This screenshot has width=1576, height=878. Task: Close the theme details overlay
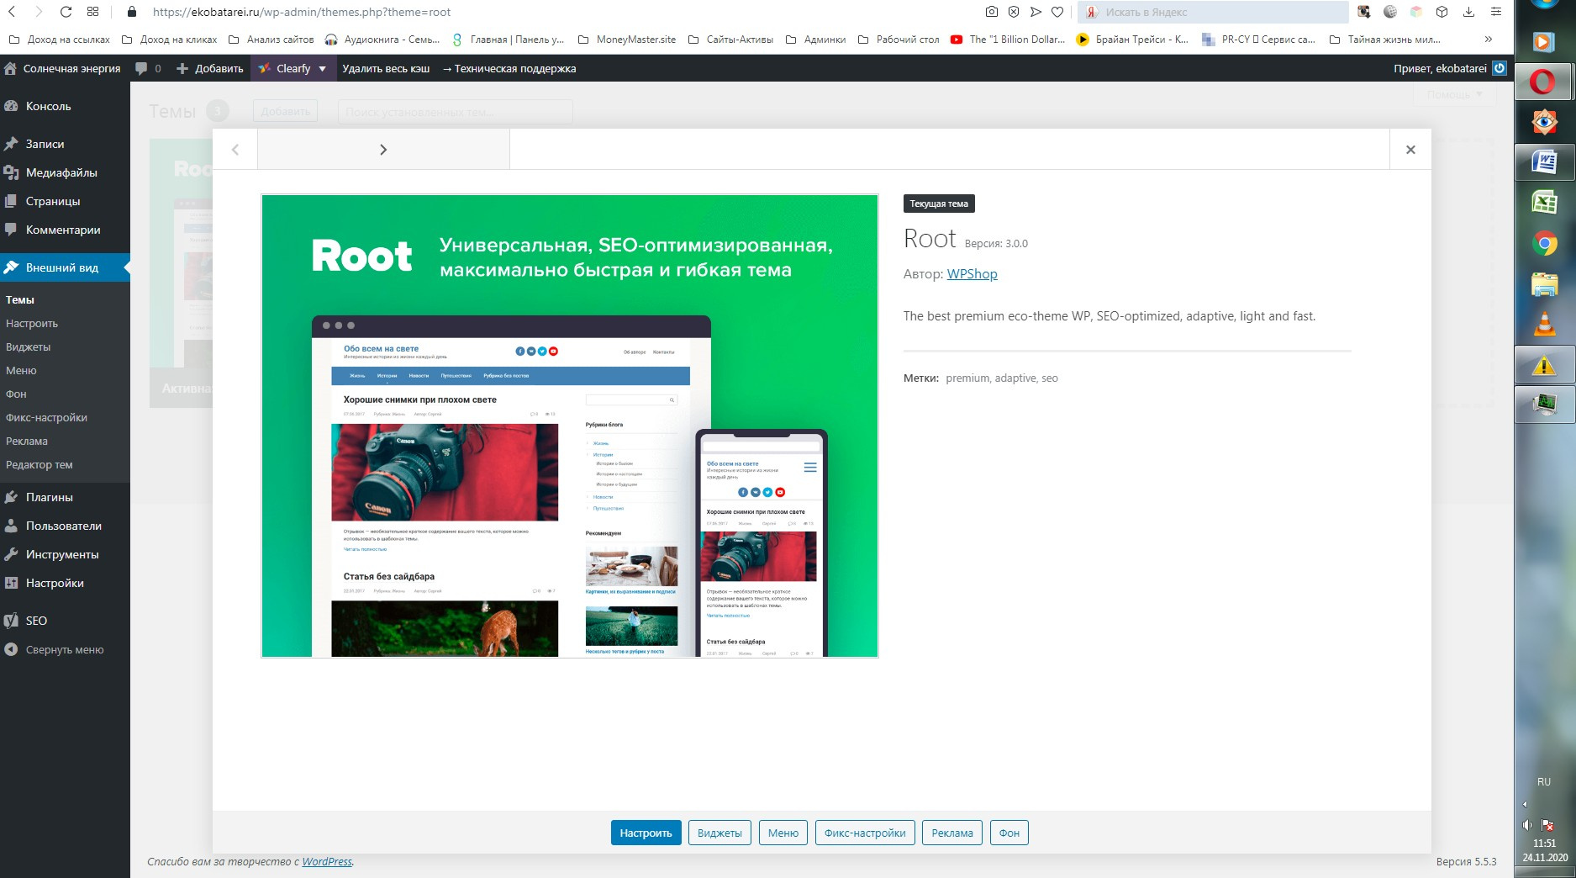(x=1410, y=150)
